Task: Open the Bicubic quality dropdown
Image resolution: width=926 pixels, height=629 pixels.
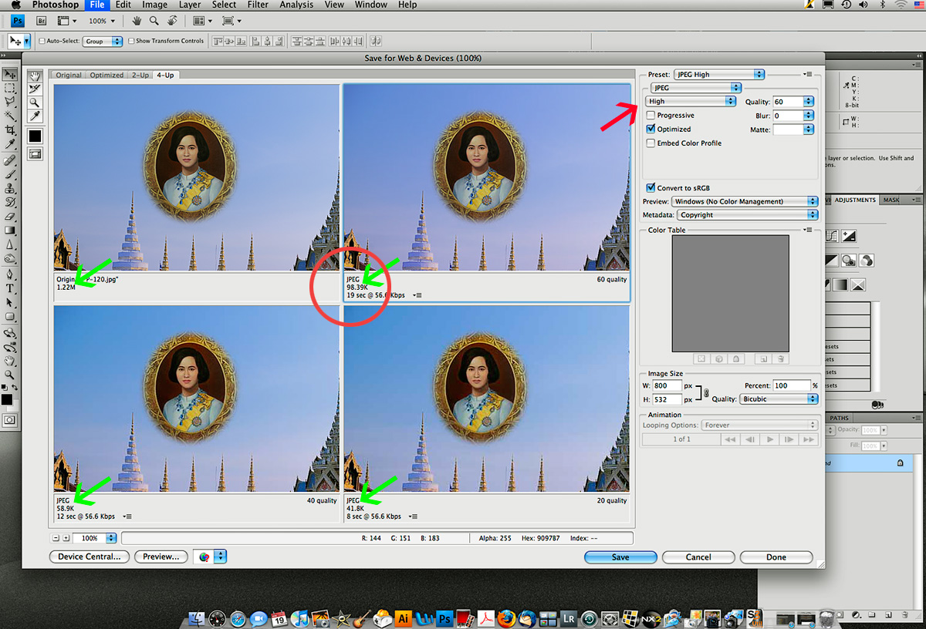Action: click(778, 399)
